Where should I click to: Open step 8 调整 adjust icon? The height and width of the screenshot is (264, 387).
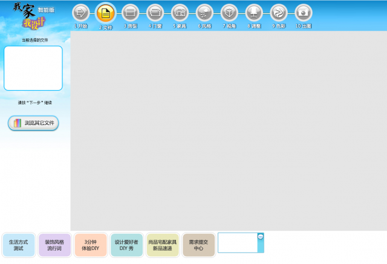click(254, 13)
